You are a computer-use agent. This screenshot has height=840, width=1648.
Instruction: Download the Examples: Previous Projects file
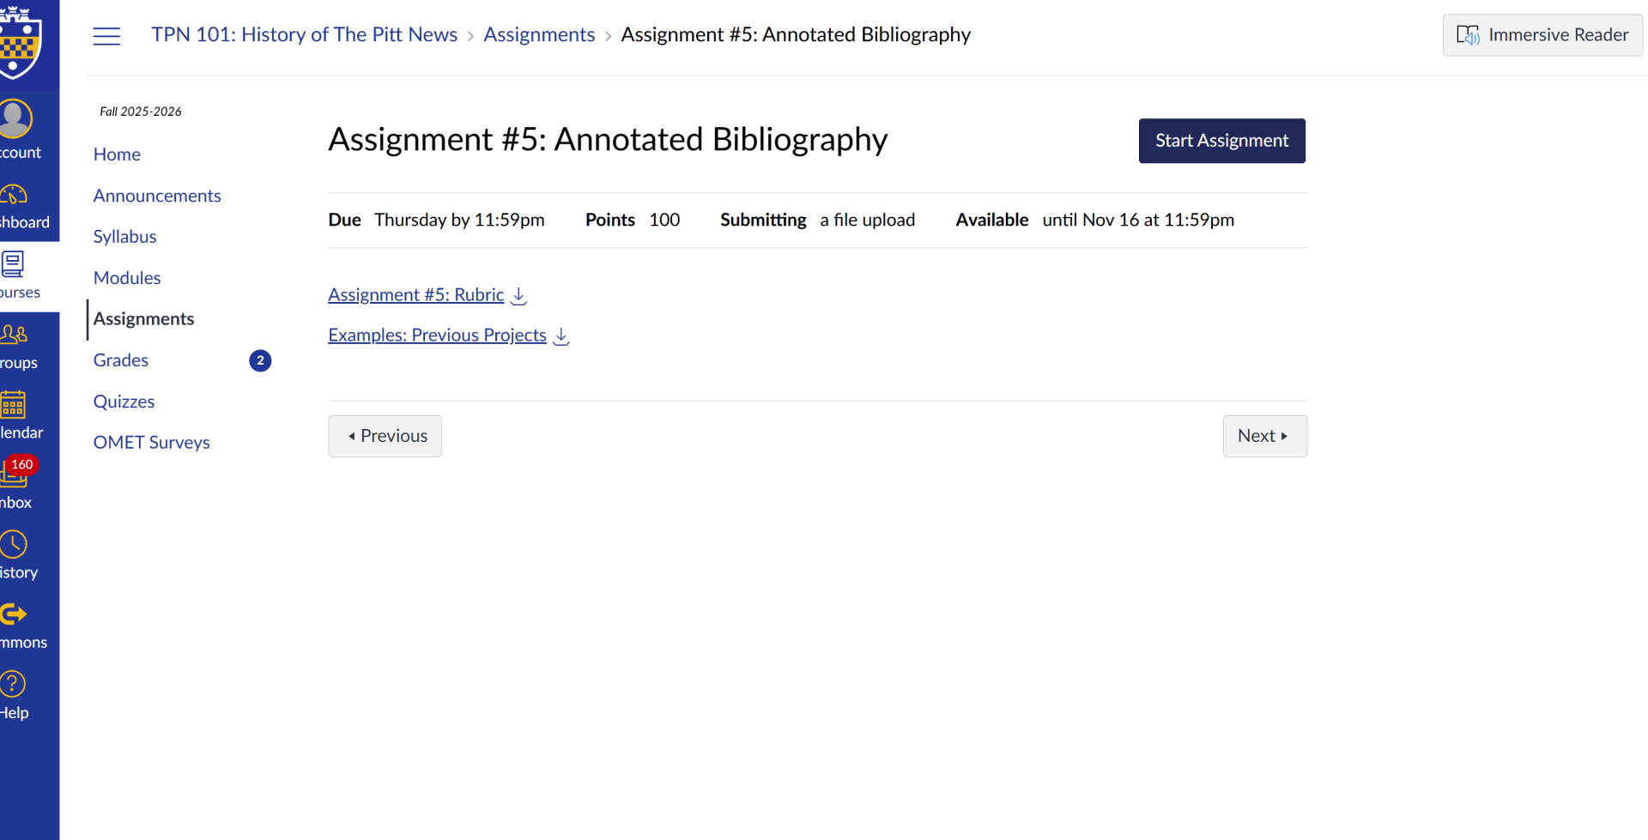(x=561, y=336)
